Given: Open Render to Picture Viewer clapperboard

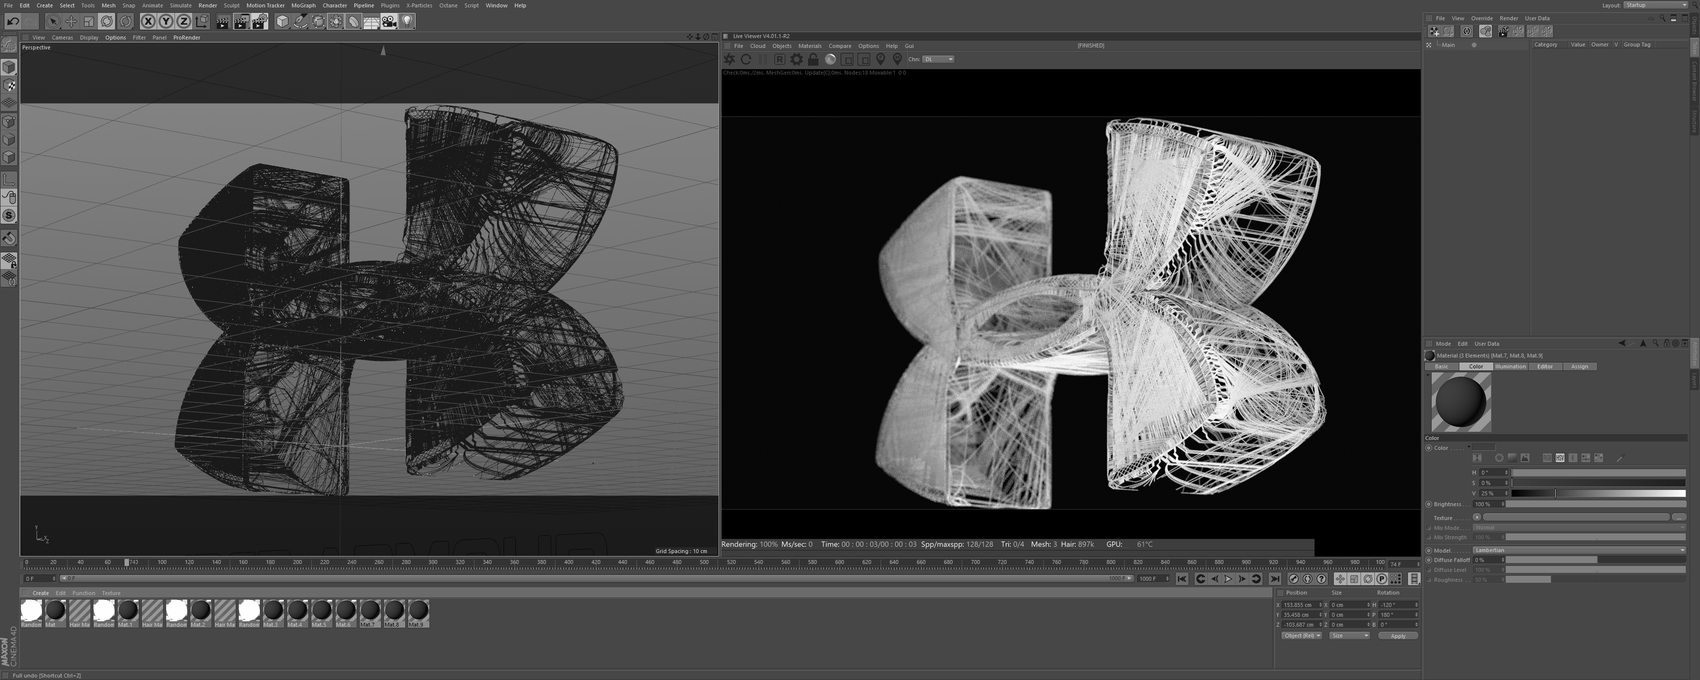Looking at the screenshot, I should pos(242,21).
